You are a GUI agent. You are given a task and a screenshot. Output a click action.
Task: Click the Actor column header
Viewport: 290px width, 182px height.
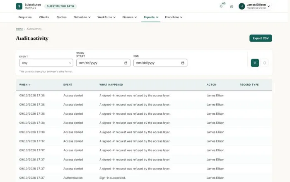(x=211, y=85)
